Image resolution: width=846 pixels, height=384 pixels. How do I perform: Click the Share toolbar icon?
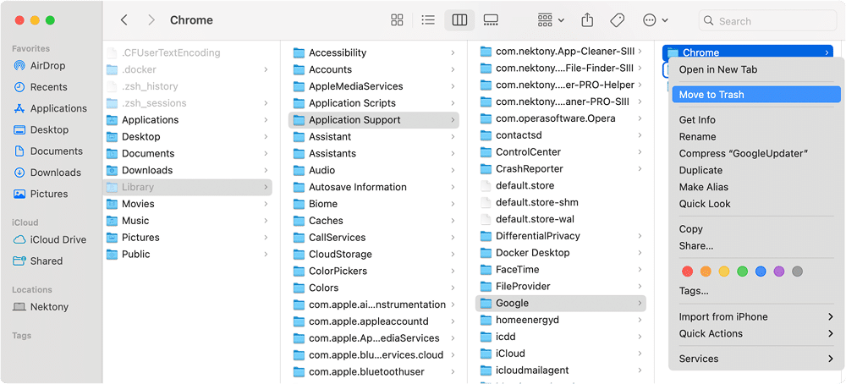click(588, 20)
